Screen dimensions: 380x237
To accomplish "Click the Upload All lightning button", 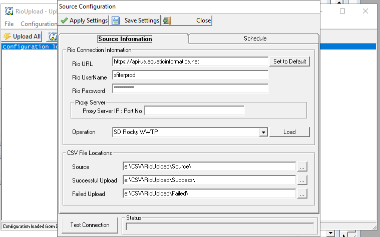I will tap(22, 36).
